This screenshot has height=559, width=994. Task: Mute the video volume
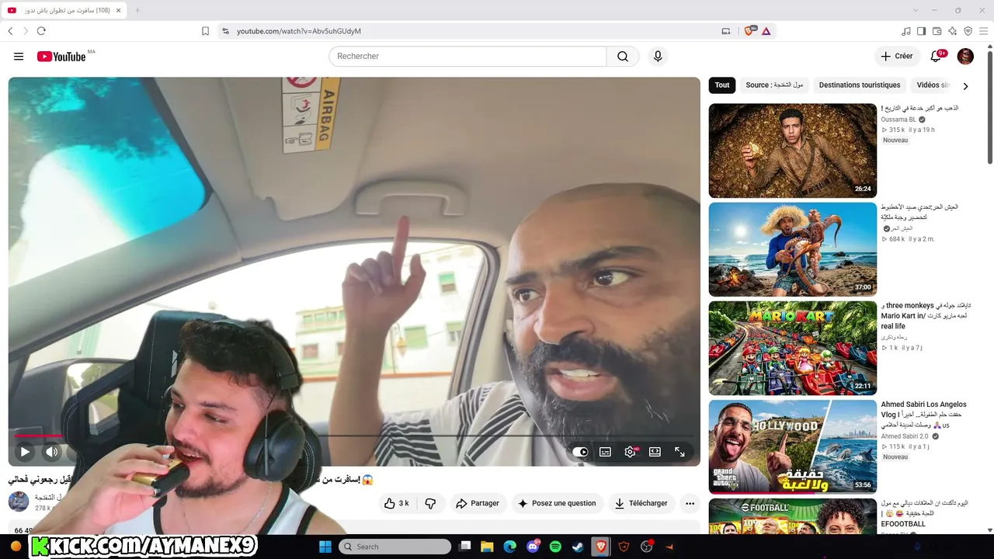[x=52, y=452]
